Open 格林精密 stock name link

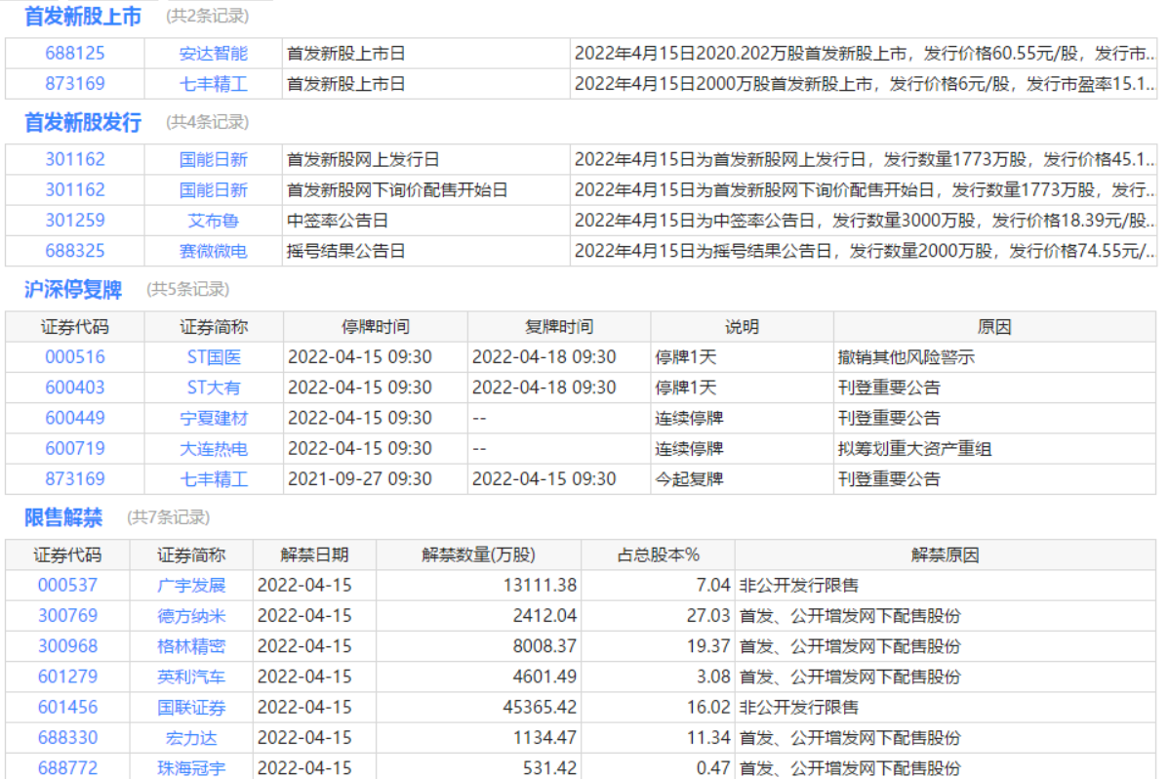(x=191, y=647)
